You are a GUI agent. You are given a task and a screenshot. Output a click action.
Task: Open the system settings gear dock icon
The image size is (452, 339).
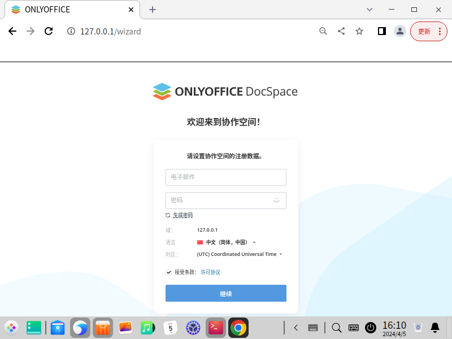[193, 328]
